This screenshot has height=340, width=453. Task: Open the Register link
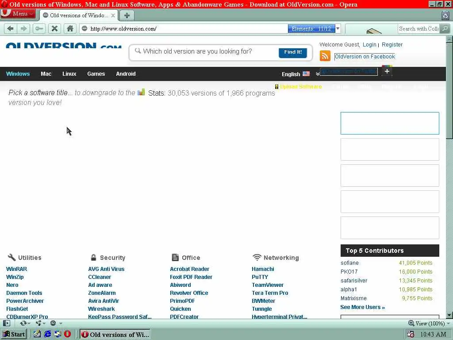pos(392,45)
